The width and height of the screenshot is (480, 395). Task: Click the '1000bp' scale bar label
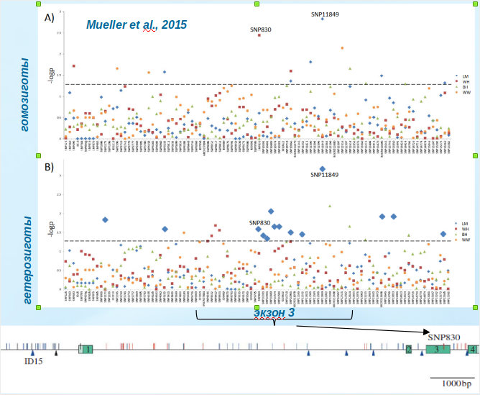click(456, 383)
